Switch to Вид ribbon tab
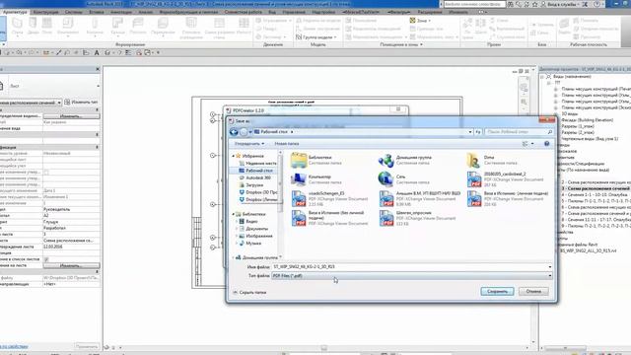The image size is (631, 355). point(272,12)
